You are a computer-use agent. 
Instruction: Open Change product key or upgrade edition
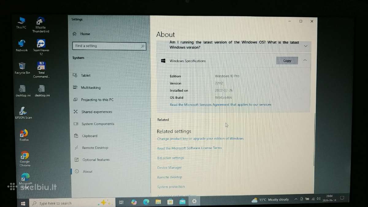(x=200, y=138)
